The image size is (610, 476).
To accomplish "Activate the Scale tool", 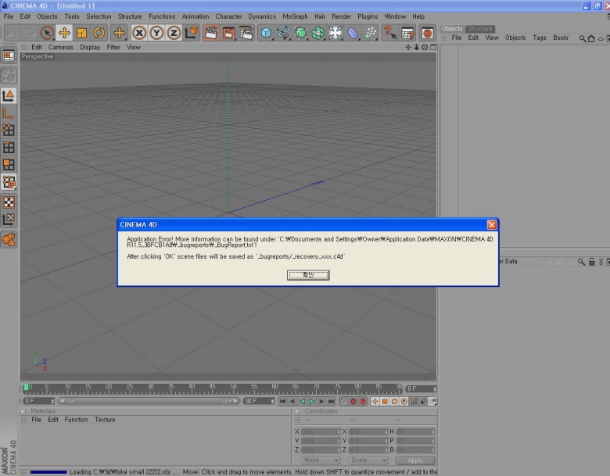I will (x=81, y=33).
